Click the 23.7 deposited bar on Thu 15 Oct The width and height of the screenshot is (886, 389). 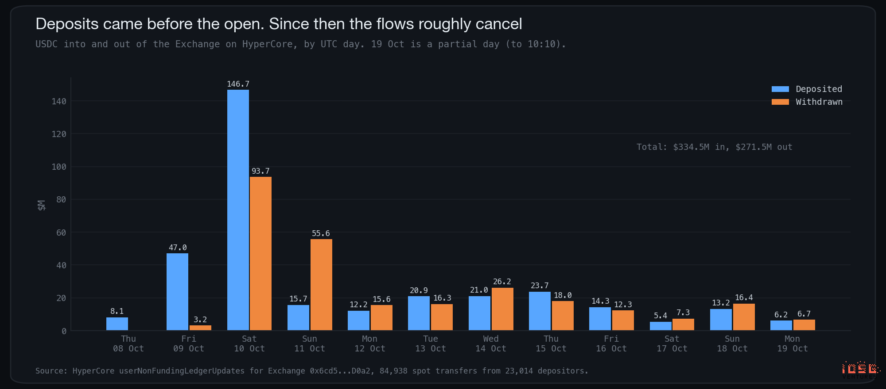(x=540, y=311)
